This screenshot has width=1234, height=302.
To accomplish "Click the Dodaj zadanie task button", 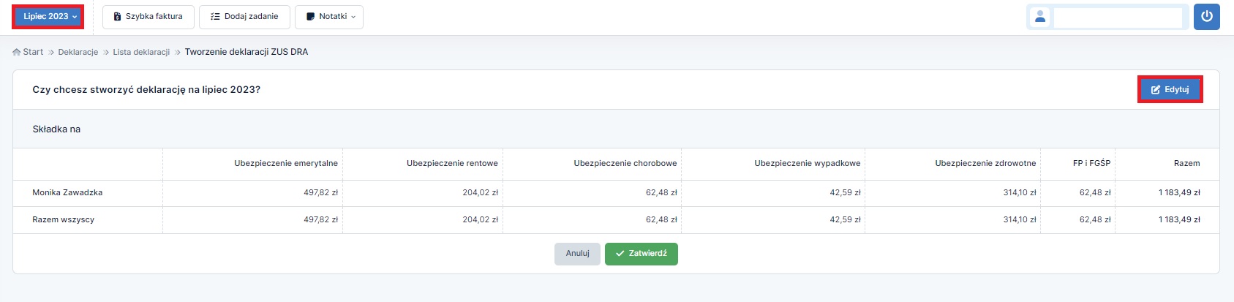I will [x=244, y=17].
